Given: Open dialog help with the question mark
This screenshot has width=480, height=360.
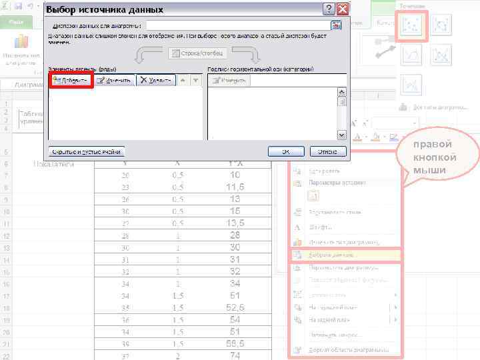Looking at the screenshot, I should 329,9.
